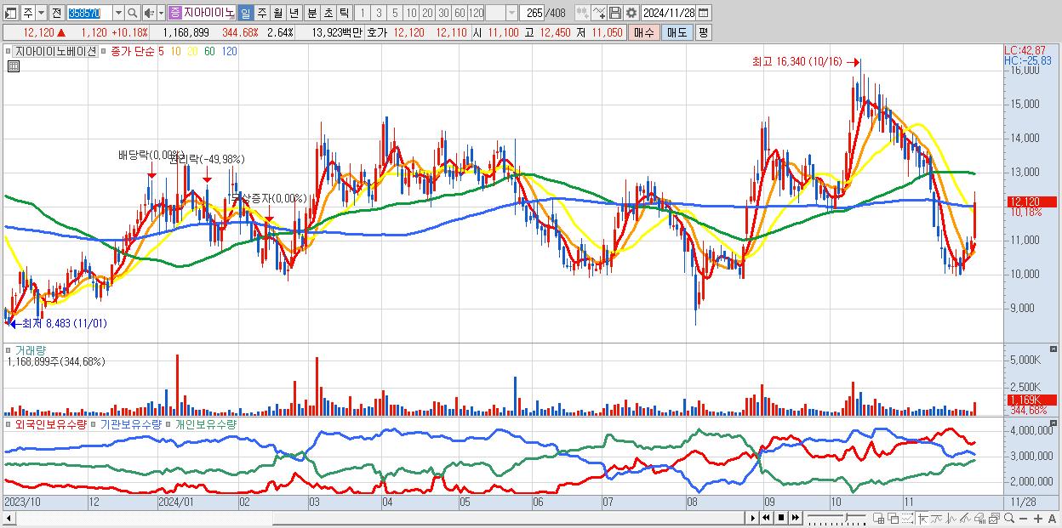The width and height of the screenshot is (1062, 528).
Task: Toggle the 5 interval button
Action: click(x=395, y=13)
